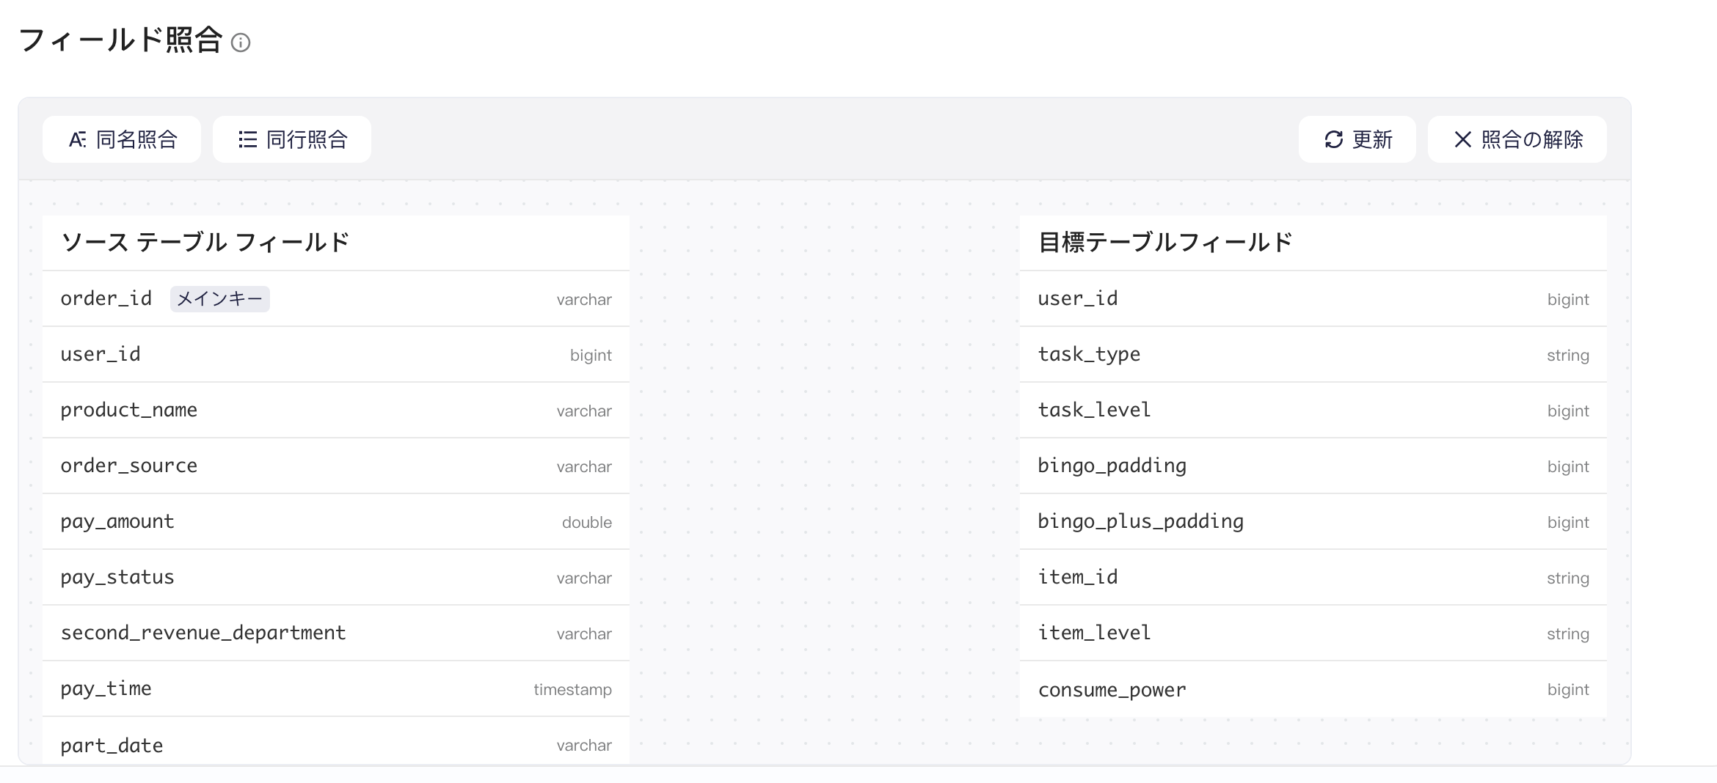
Task: Click the double type label of pay_amount
Action: tap(587, 523)
